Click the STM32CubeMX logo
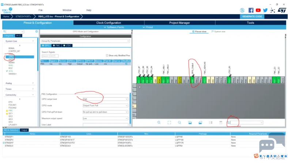The width and height of the screenshot is (288, 163). point(7,11)
